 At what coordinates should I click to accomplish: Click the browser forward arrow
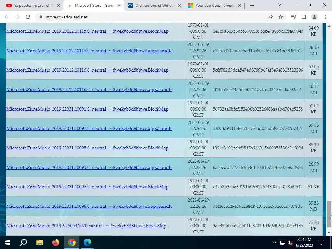tap(18, 17)
